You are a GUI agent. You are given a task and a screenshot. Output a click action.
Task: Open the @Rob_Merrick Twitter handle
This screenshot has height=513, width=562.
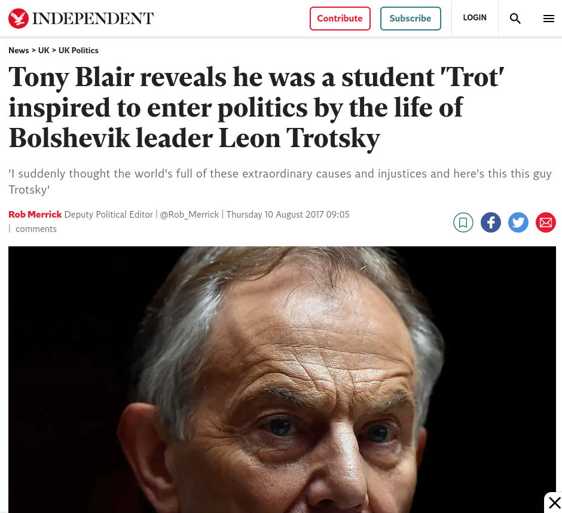190,214
